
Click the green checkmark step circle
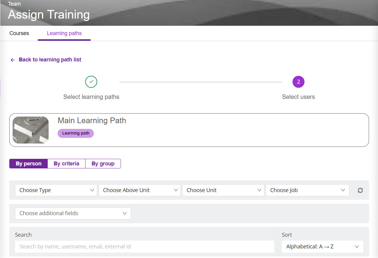point(91,82)
